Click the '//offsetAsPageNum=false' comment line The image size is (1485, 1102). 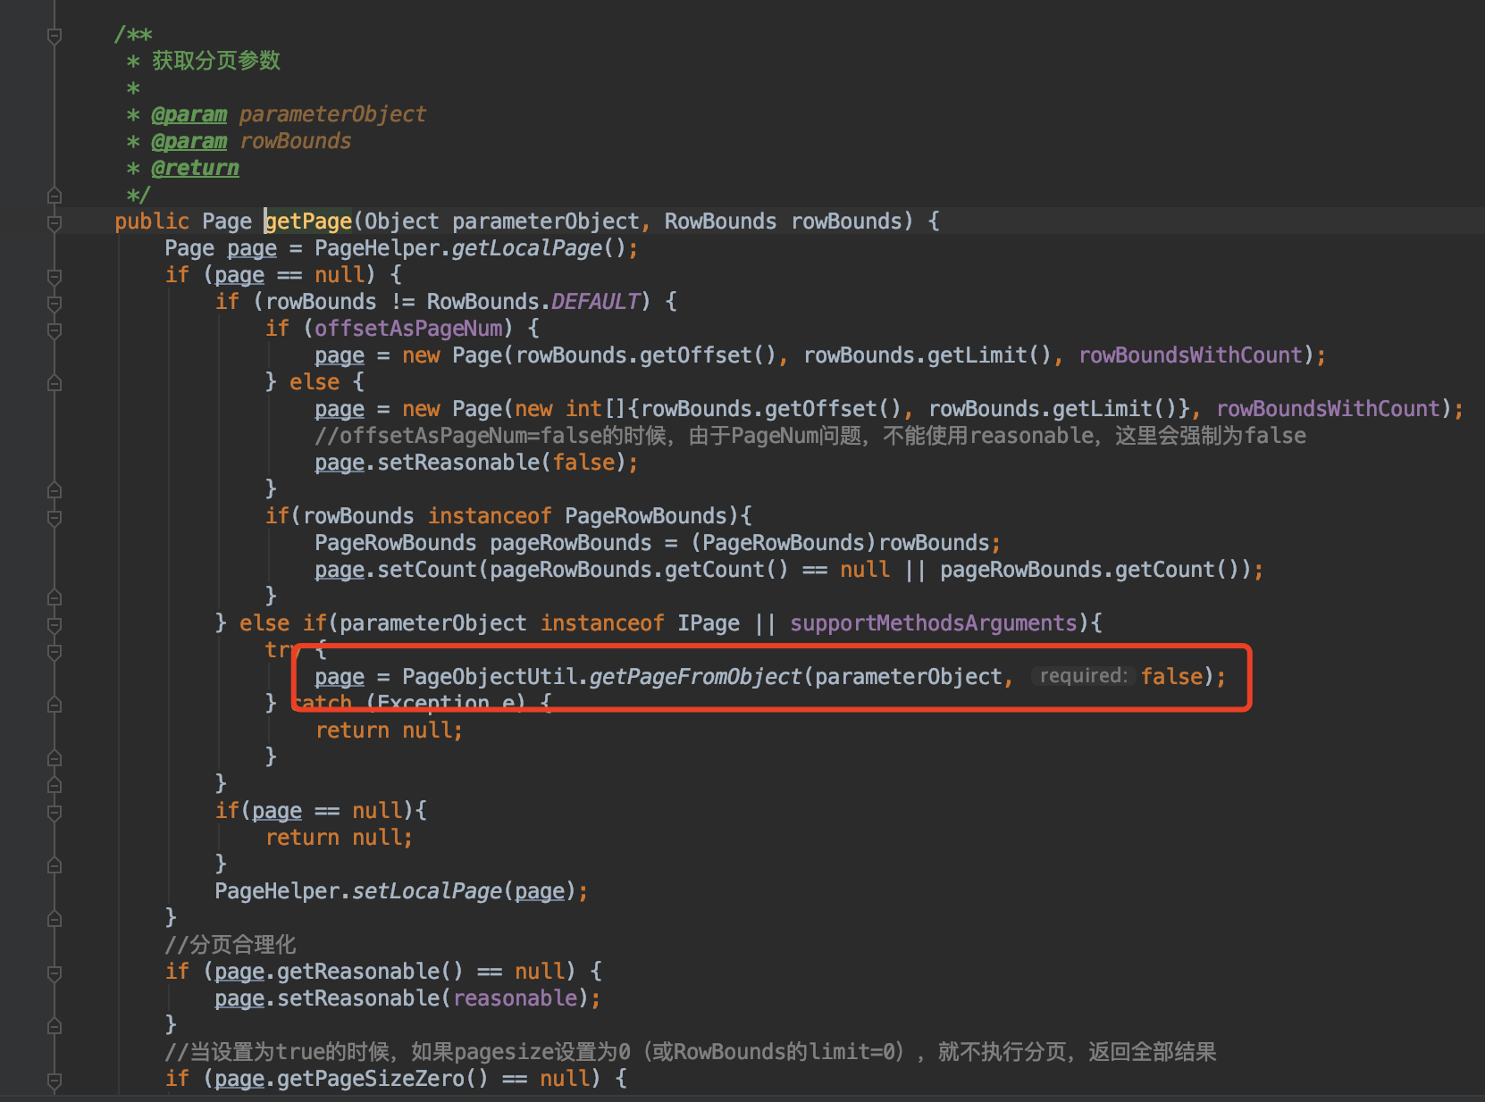click(810, 435)
